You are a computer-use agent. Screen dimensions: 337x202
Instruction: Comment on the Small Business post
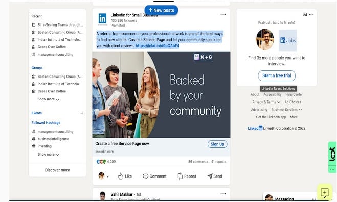pyautogui.click(x=154, y=176)
